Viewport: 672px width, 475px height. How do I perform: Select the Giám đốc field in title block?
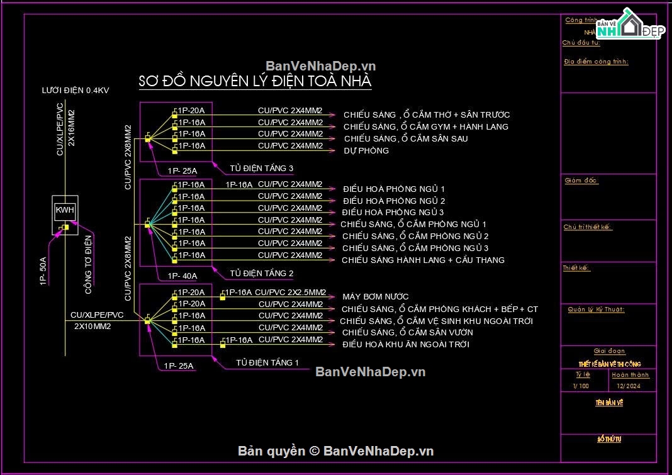[581, 181]
